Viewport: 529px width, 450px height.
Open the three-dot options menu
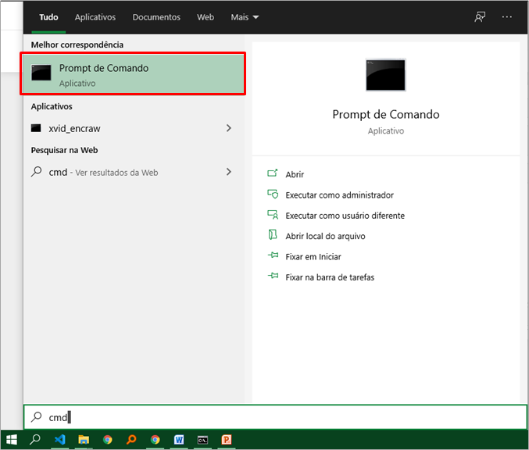(507, 16)
